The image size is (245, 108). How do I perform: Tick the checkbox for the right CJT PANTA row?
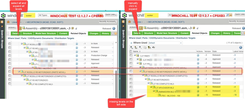131,55
